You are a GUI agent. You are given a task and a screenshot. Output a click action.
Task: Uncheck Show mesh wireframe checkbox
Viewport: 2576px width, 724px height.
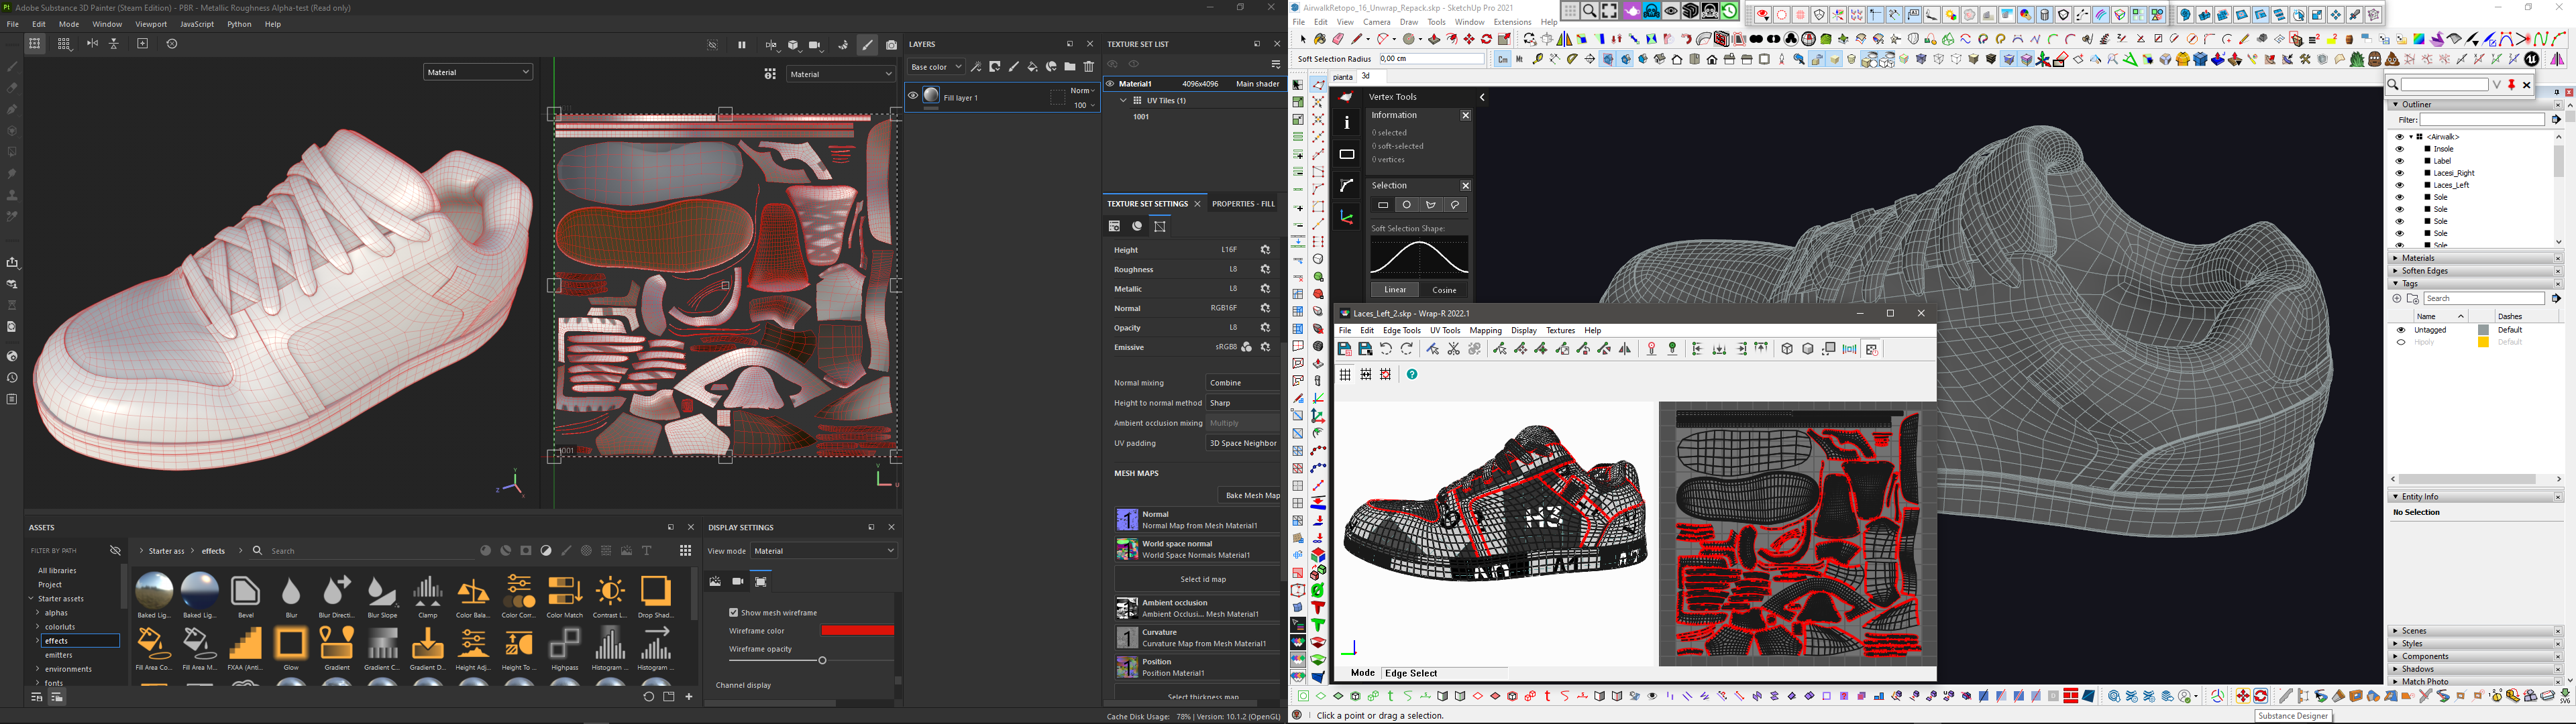(x=733, y=612)
